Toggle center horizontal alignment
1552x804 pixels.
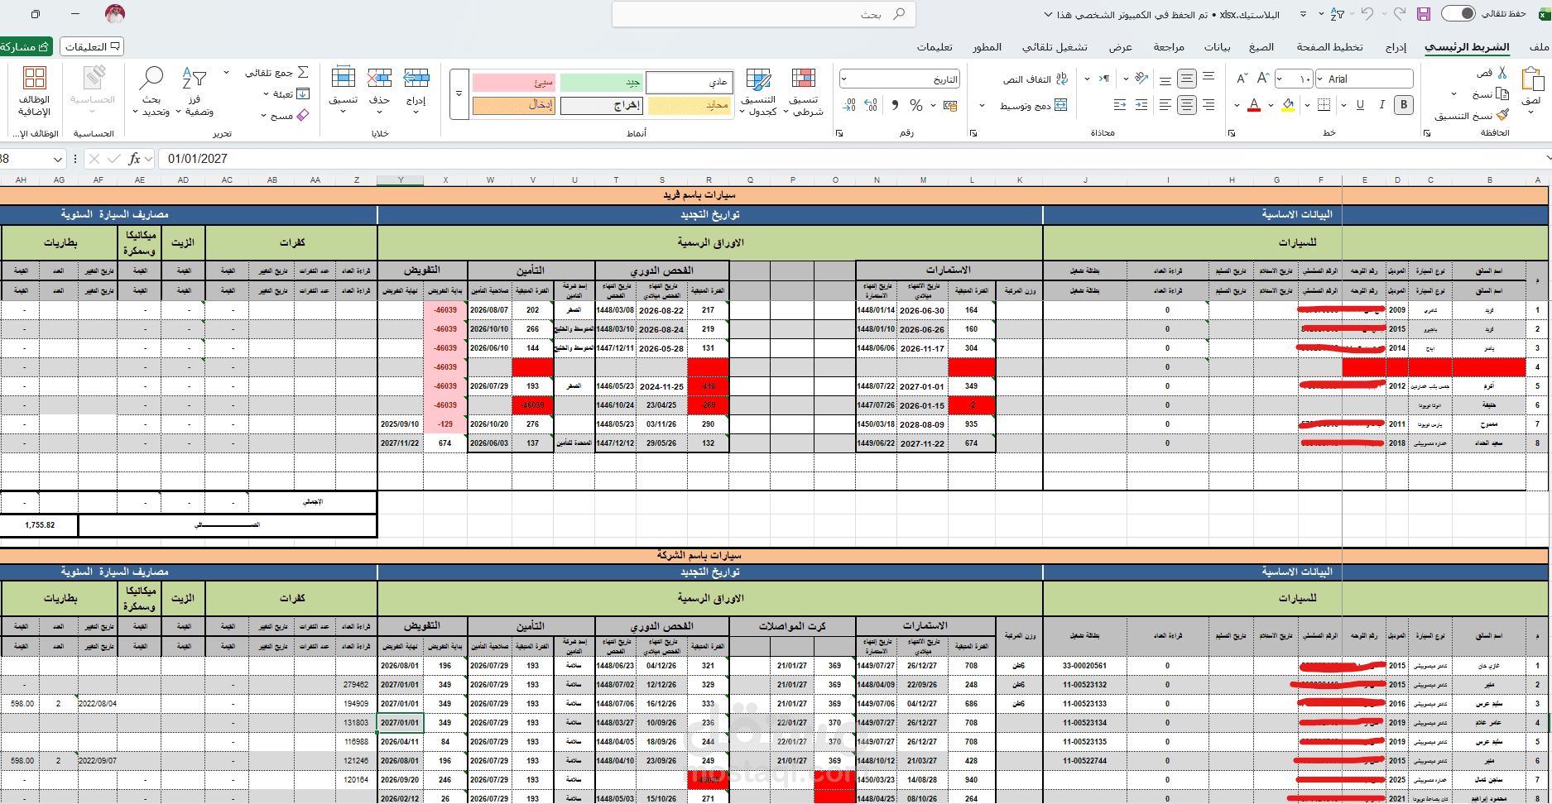[x=1187, y=105]
